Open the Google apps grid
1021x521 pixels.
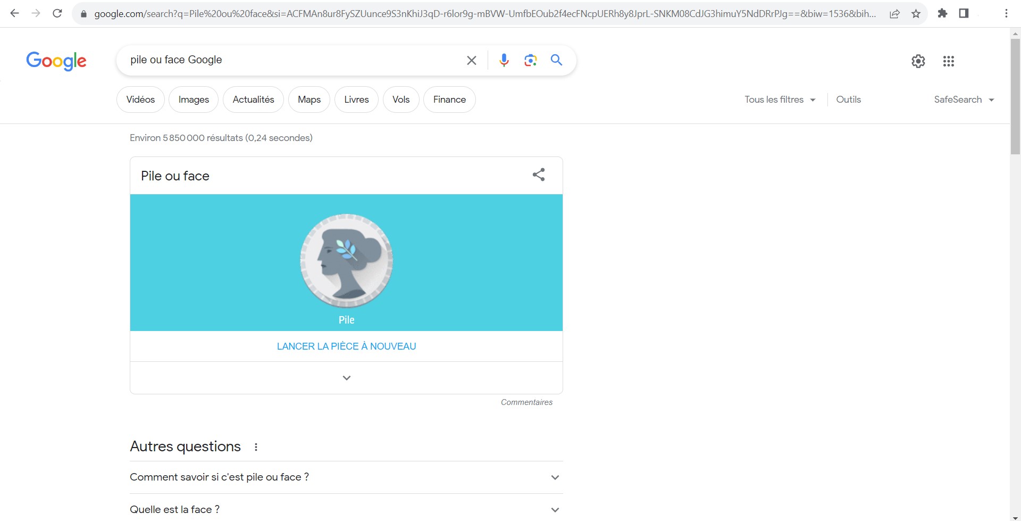tap(948, 61)
